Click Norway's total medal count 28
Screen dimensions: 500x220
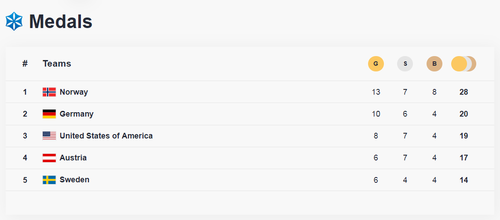tap(464, 92)
